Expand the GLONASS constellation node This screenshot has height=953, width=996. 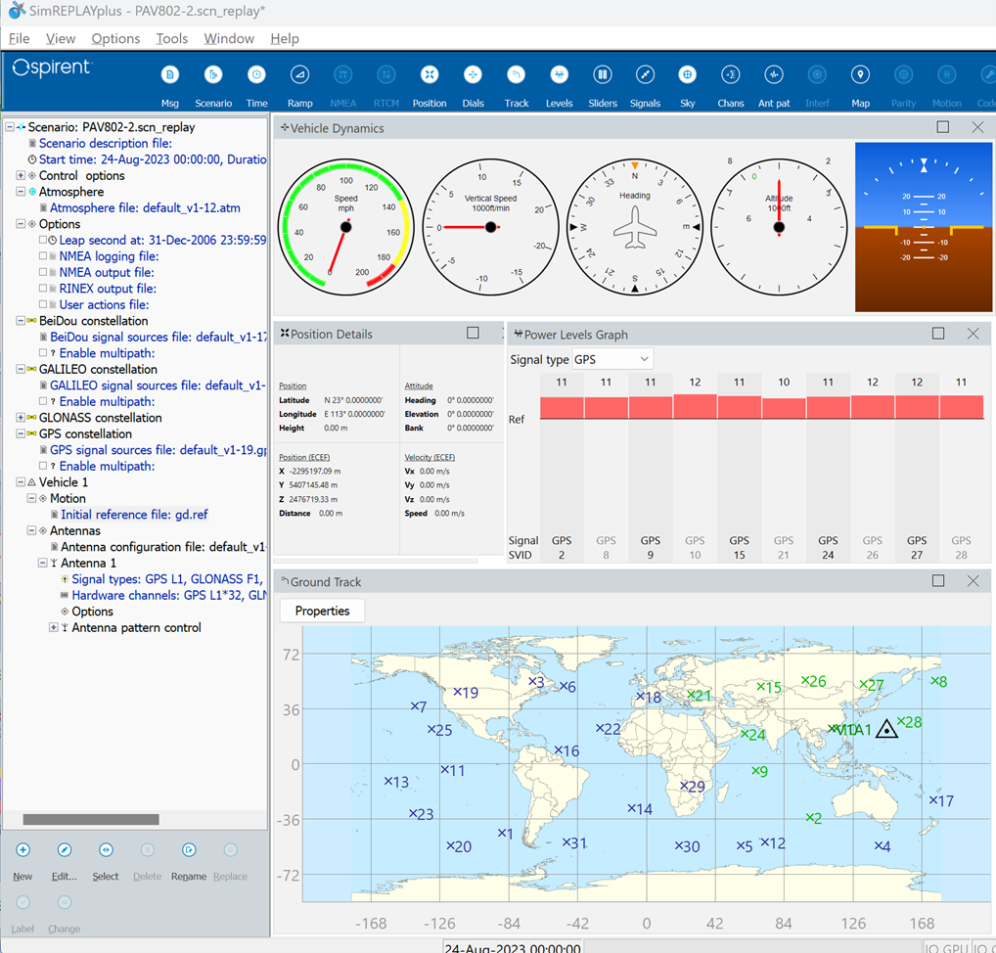click(21, 418)
